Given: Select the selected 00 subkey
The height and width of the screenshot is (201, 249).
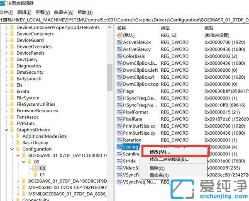Looking at the screenshot, I should [x=42, y=168].
